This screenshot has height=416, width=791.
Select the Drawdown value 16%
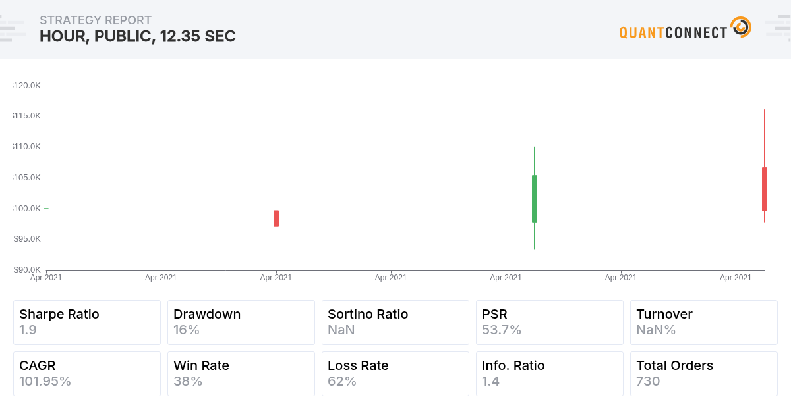pos(187,330)
